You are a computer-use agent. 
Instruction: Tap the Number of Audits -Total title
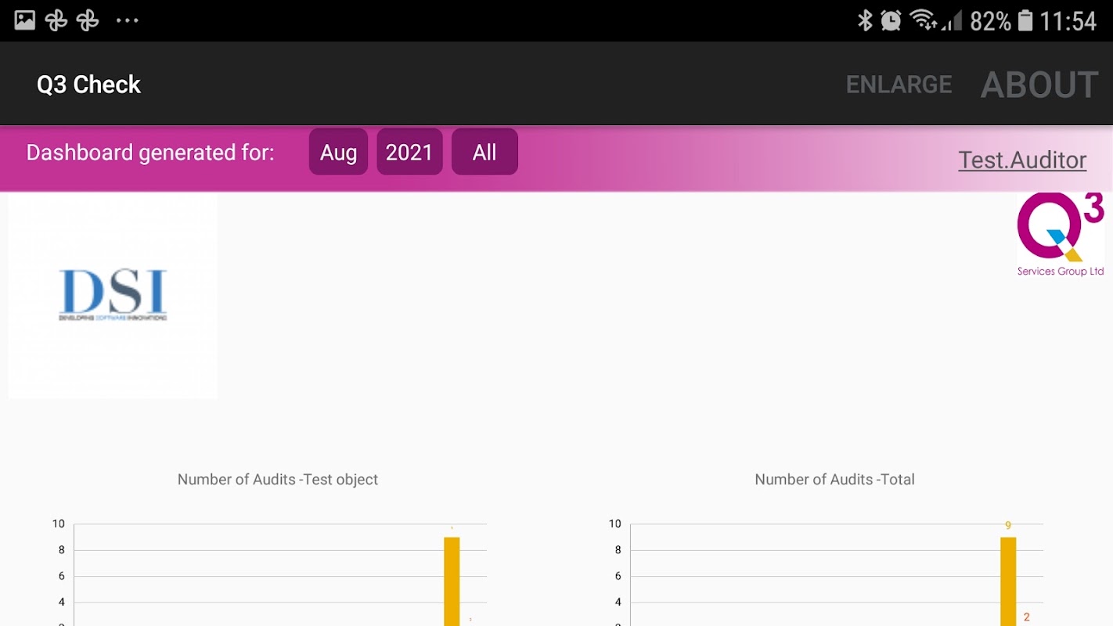click(x=834, y=480)
